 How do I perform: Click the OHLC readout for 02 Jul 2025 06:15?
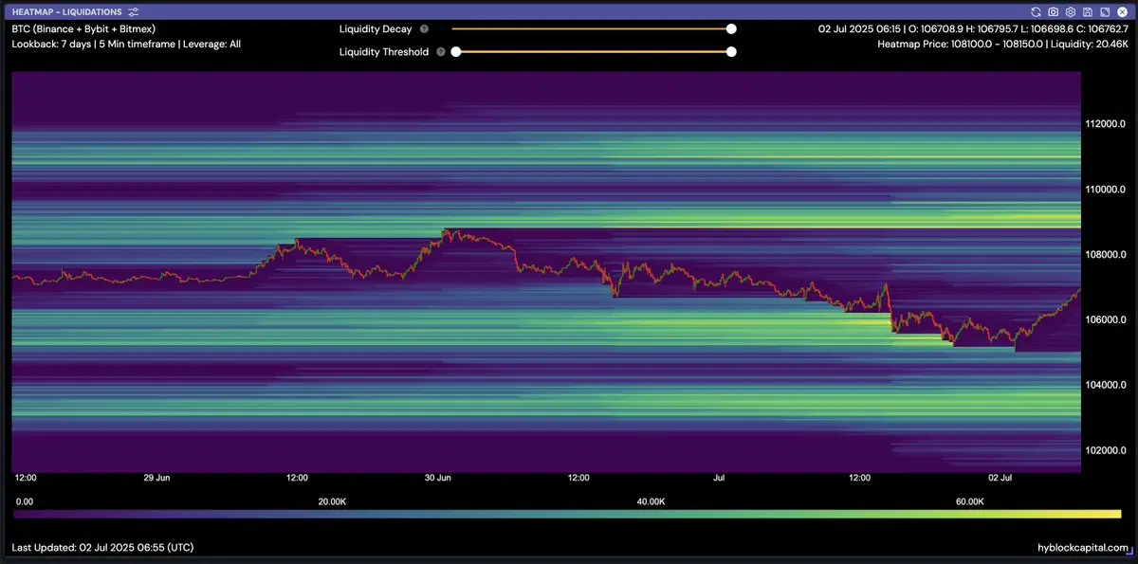pos(972,28)
